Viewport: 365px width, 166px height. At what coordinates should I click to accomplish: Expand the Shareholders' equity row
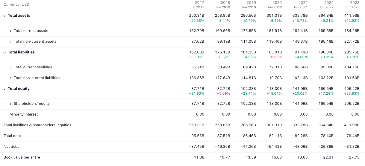[x=10, y=104]
